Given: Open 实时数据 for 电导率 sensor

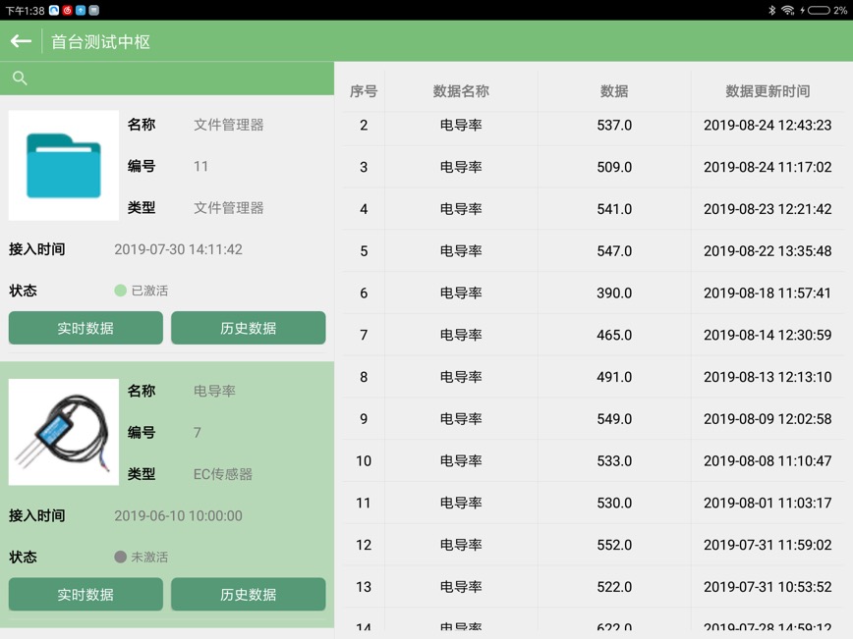Looking at the screenshot, I should 85,595.
